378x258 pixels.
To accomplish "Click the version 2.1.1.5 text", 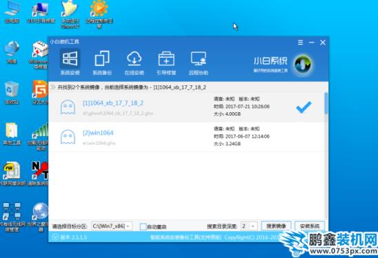I will [x=74, y=237].
